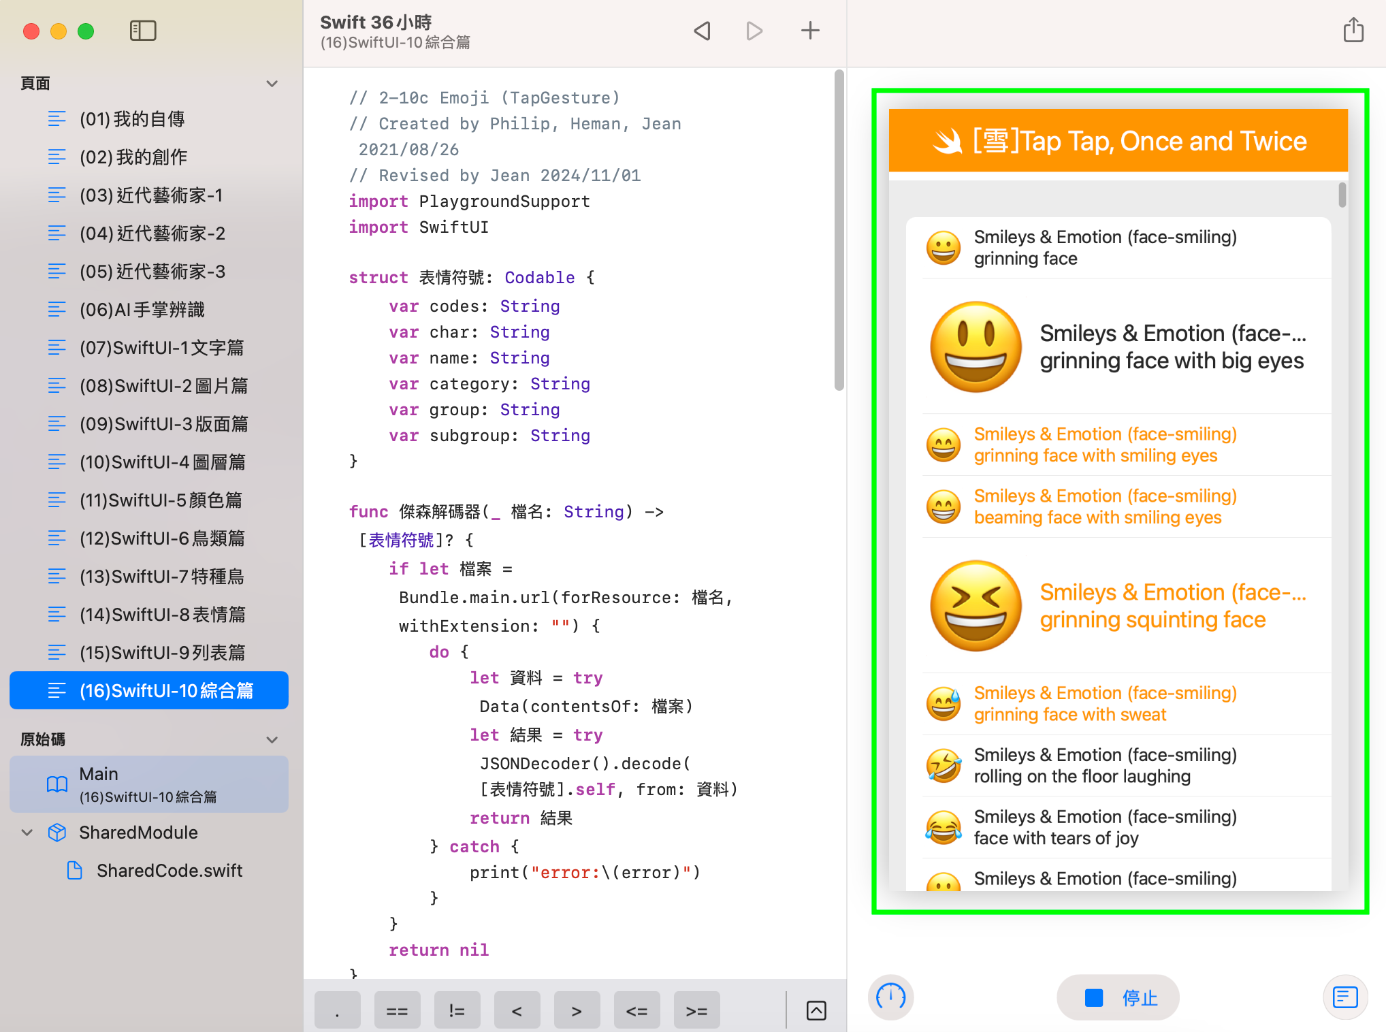
Task: Toggle the sidebar visibility
Action: click(x=143, y=31)
